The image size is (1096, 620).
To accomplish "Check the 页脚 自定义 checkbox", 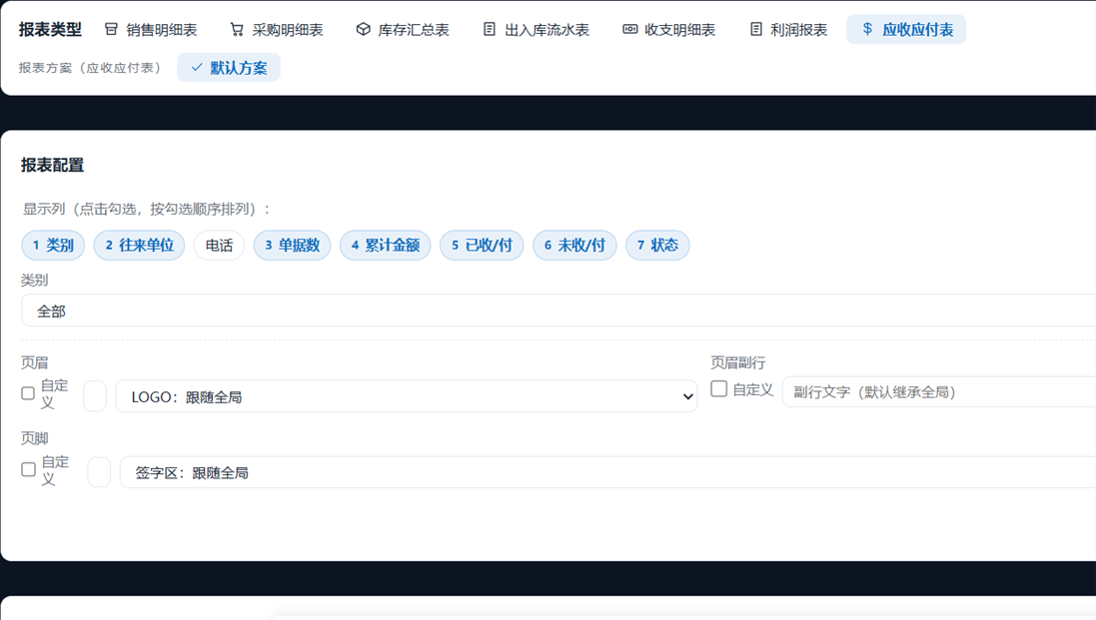I will click(x=29, y=469).
